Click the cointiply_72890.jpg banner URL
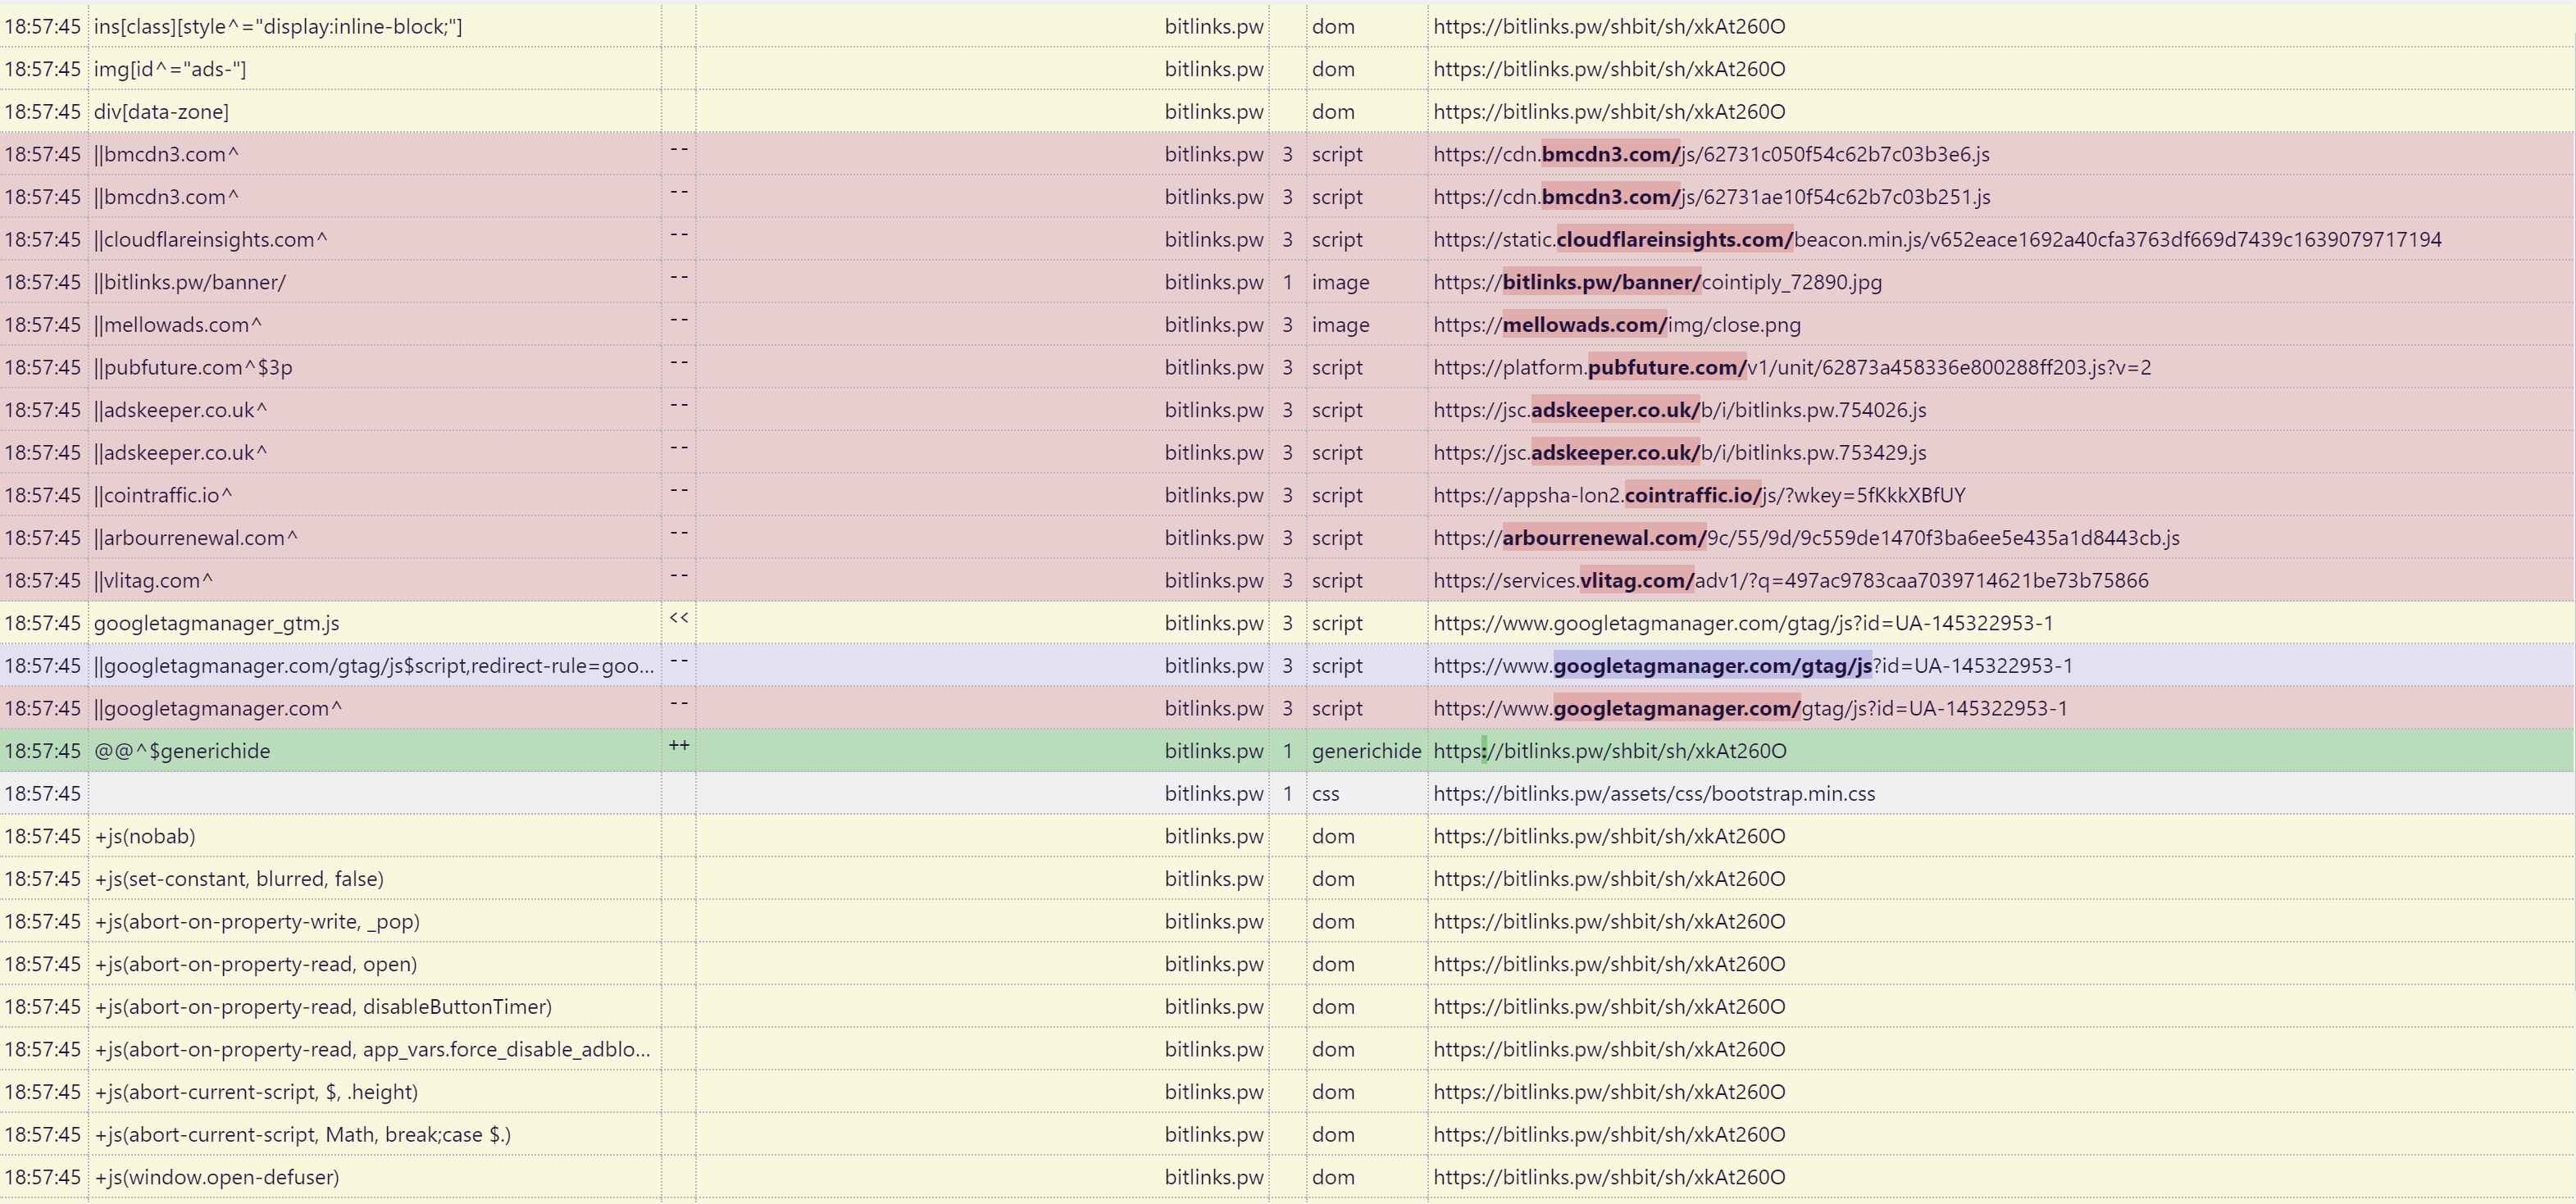 click(x=1657, y=282)
